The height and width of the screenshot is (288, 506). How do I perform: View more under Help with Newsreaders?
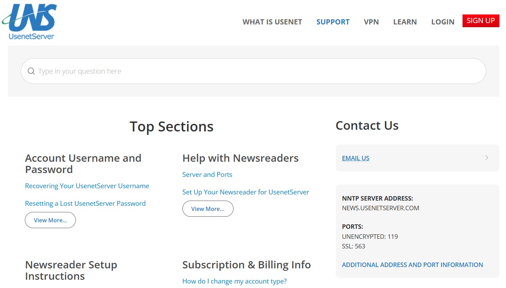point(208,209)
